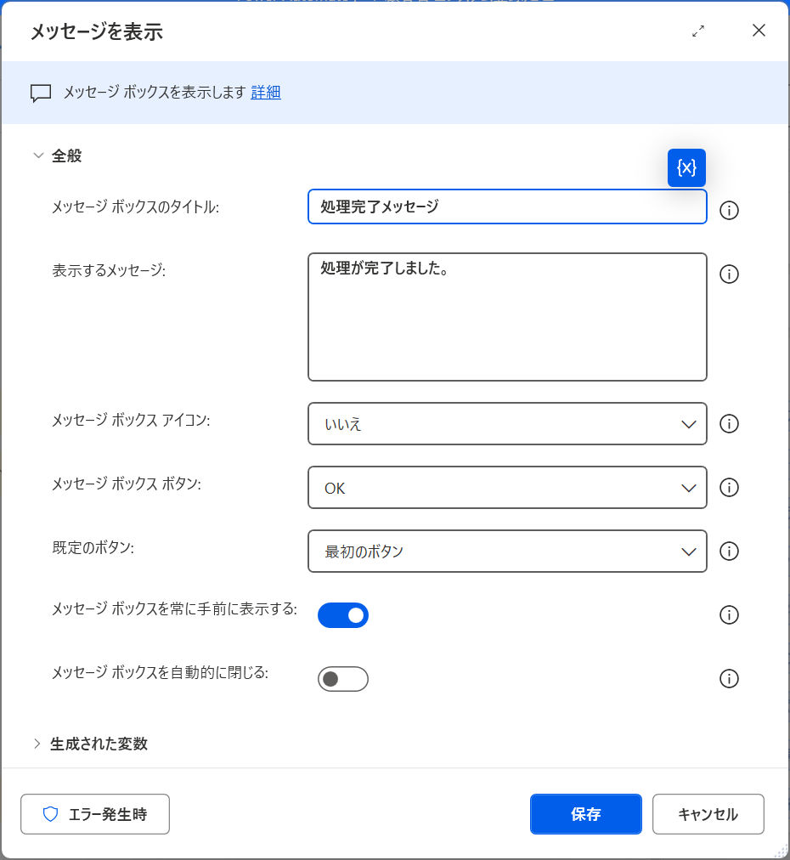
Task: Collapse the 全般 section
Action: point(37,156)
